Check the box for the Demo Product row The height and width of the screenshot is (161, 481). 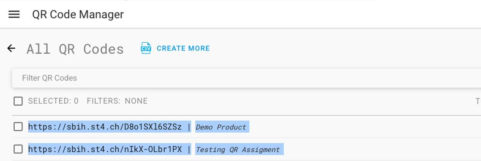point(18,127)
